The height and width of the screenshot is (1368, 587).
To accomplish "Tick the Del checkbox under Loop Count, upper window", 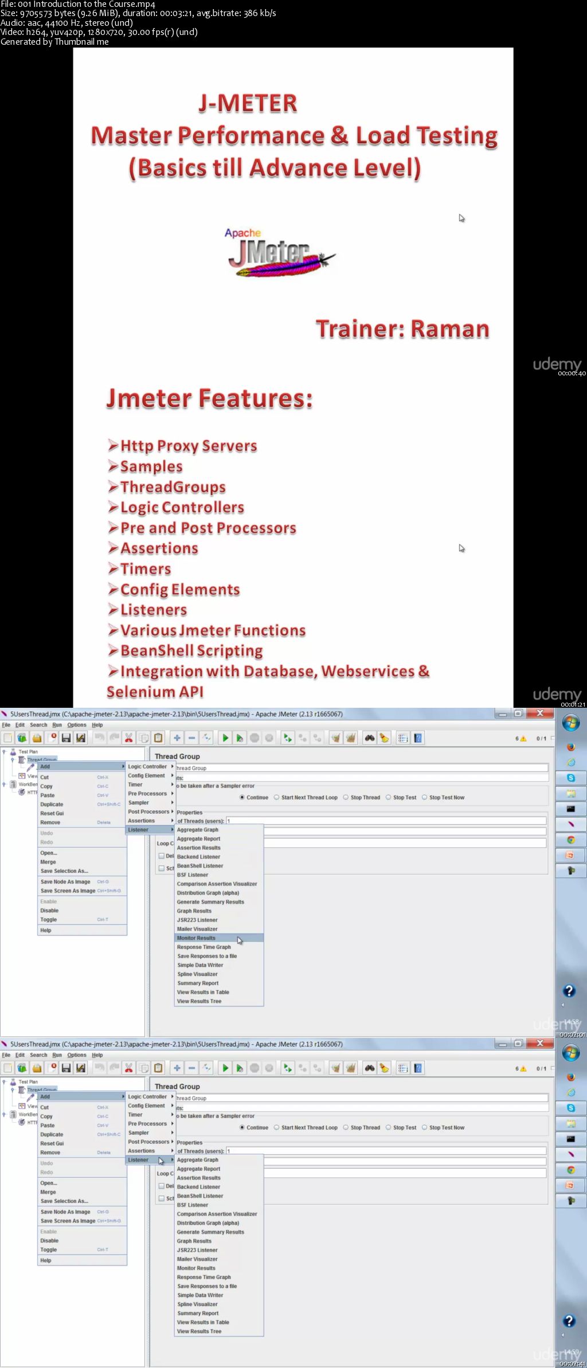I will point(162,856).
